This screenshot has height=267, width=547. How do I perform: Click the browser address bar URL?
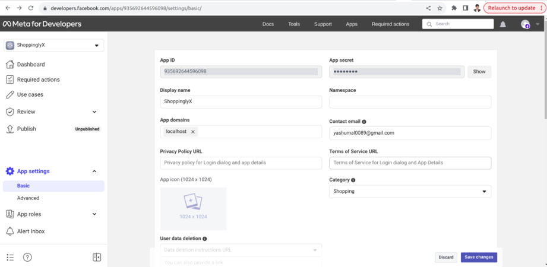pyautogui.click(x=126, y=8)
